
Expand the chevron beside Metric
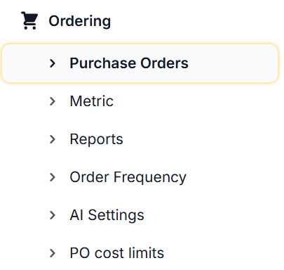point(53,101)
